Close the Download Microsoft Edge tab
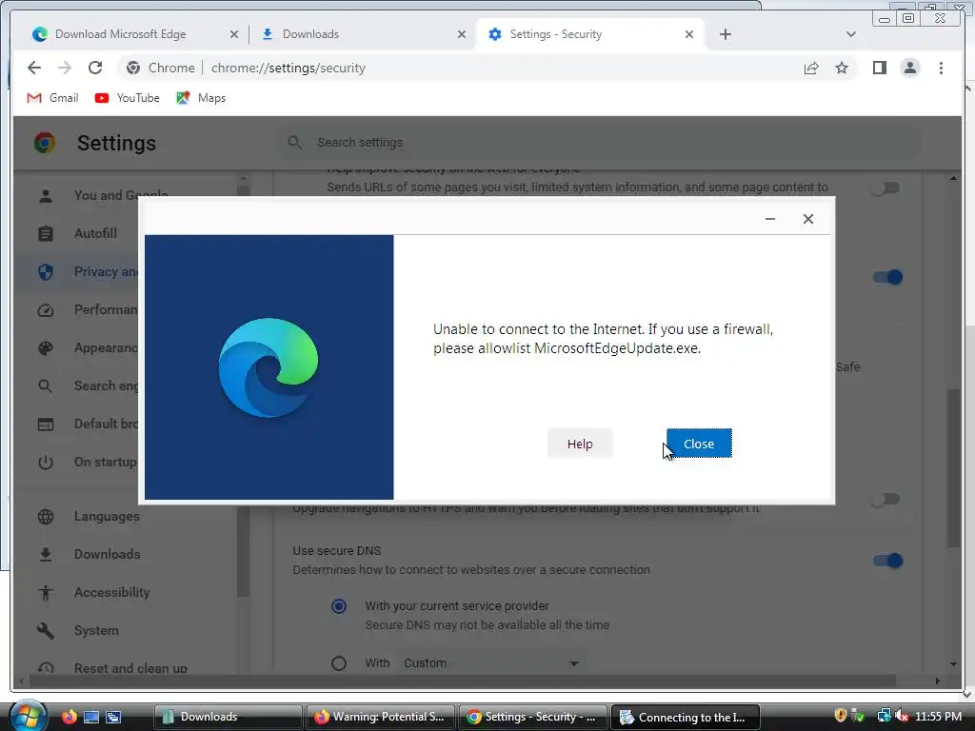 tap(234, 34)
